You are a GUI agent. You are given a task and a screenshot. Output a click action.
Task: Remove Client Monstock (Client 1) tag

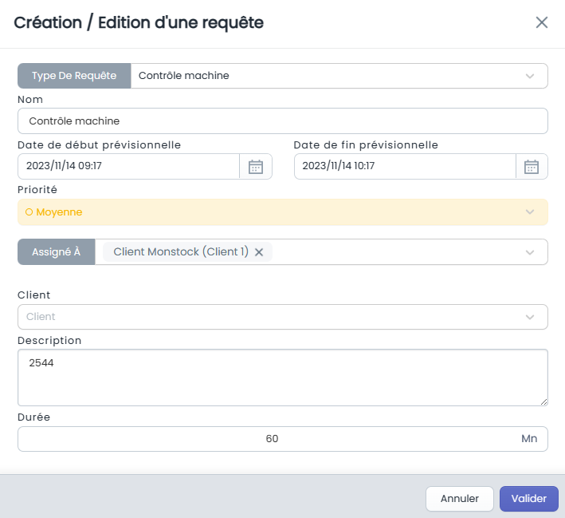259,252
